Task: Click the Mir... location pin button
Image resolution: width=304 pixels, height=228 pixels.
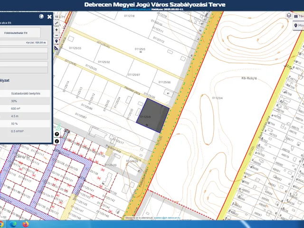Action: (x=298, y=26)
